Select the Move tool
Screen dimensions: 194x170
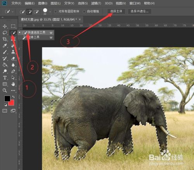[x=5, y=26]
